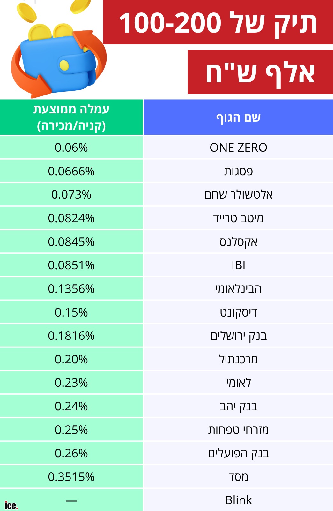Viewport: 333px width, 511px height.
Task: Click the 0.3515% value for מסד
Action: 71,477
